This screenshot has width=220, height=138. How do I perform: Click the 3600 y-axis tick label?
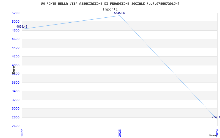point(16,83)
